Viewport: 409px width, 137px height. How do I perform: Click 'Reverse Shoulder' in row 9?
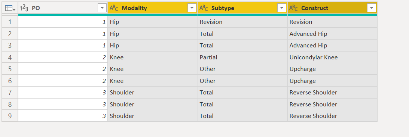(332, 116)
